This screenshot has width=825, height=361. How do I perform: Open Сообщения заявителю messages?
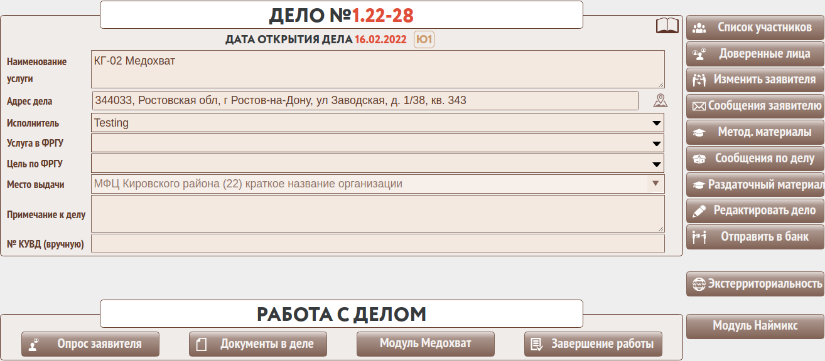755,106
